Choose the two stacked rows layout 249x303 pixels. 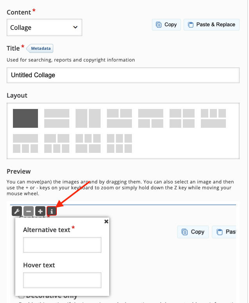pos(57,118)
